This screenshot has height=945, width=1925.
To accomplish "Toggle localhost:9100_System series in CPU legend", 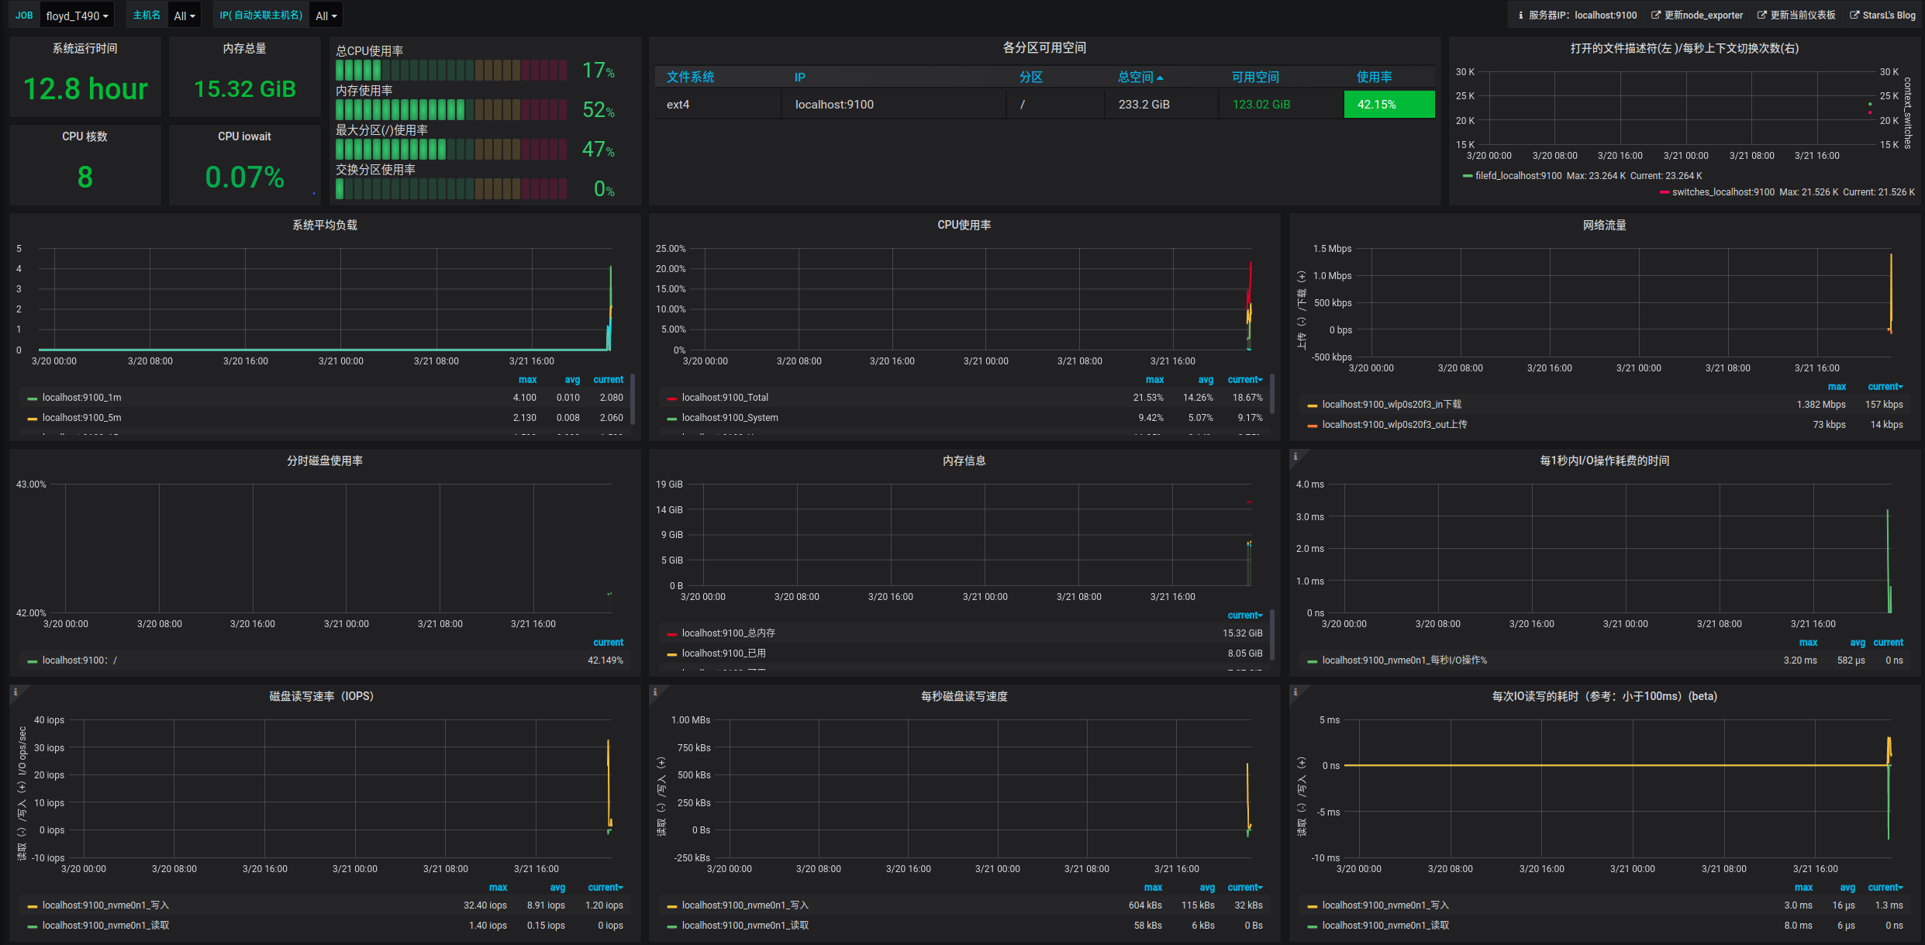I will point(730,418).
